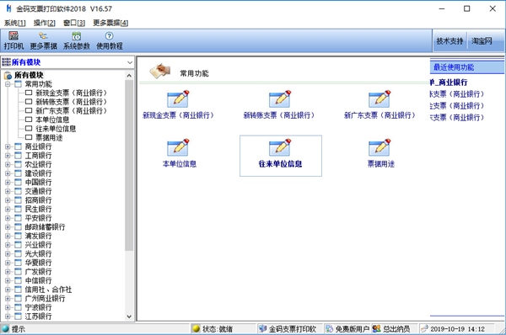Click the 免费版用户 status bar icon

(x=329, y=328)
